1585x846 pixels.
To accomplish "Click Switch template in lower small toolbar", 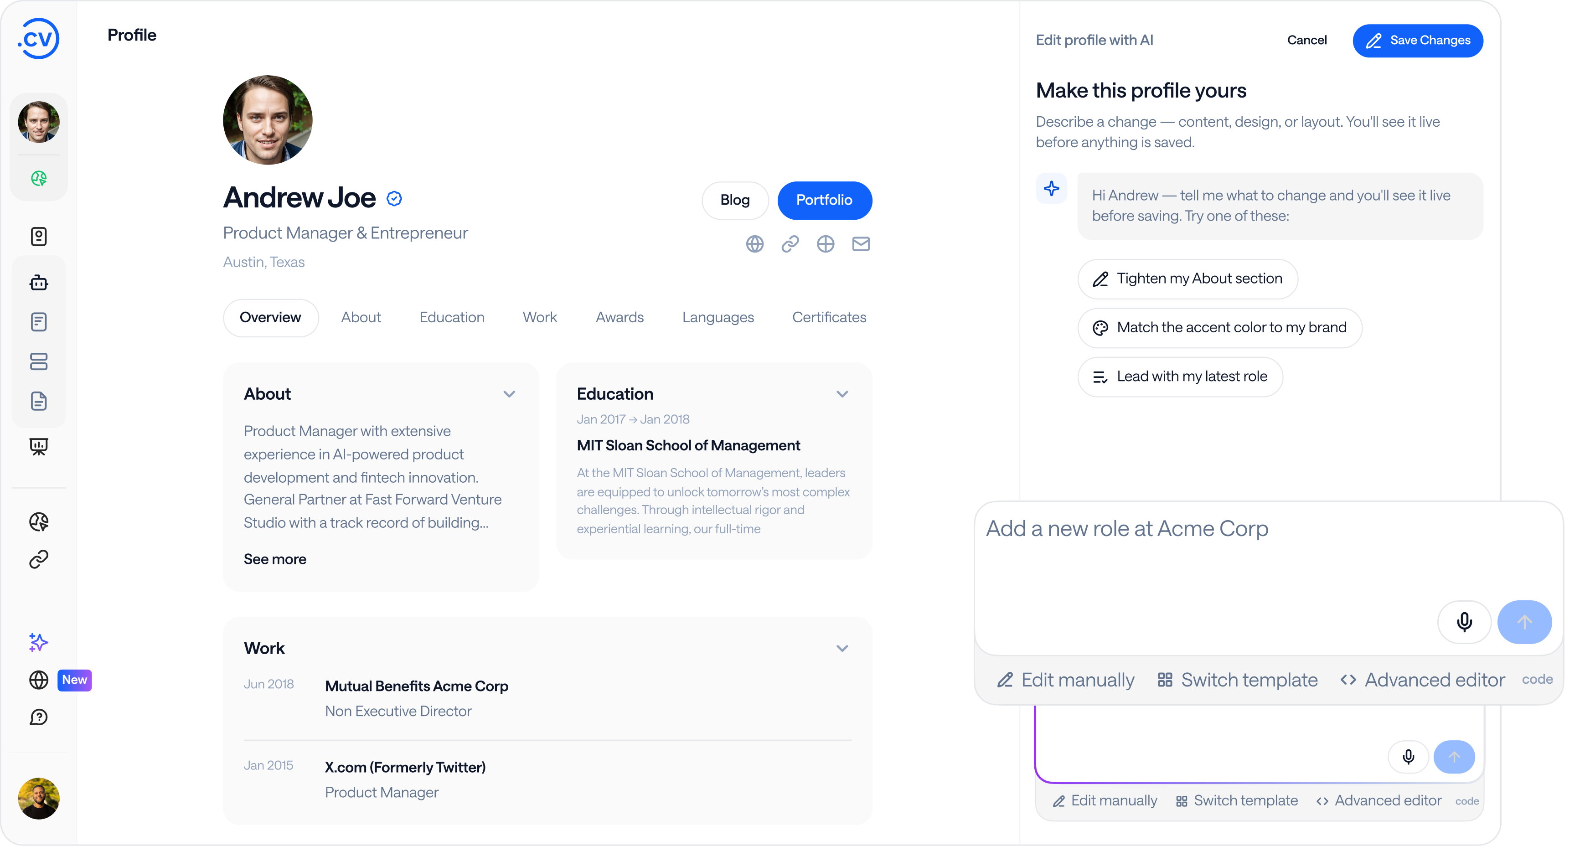I will (1237, 800).
